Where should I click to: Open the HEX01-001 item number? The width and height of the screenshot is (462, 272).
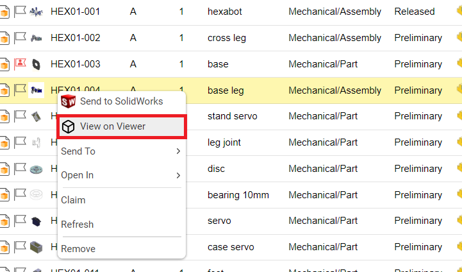[x=75, y=12]
